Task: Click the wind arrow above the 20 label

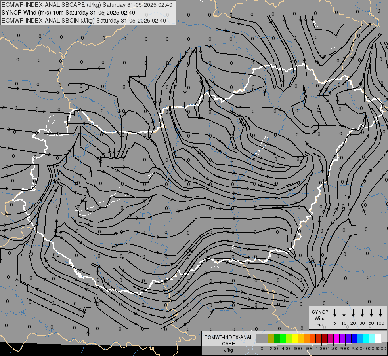Action: pos(353,313)
